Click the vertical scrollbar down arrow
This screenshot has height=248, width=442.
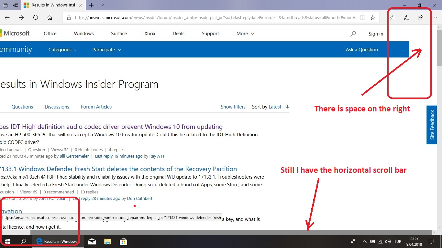(439, 227)
